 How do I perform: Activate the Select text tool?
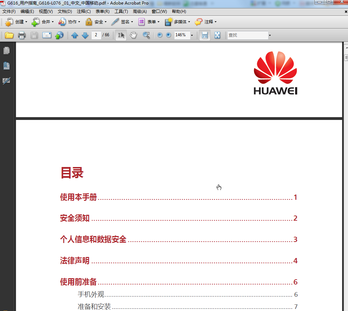[121, 35]
